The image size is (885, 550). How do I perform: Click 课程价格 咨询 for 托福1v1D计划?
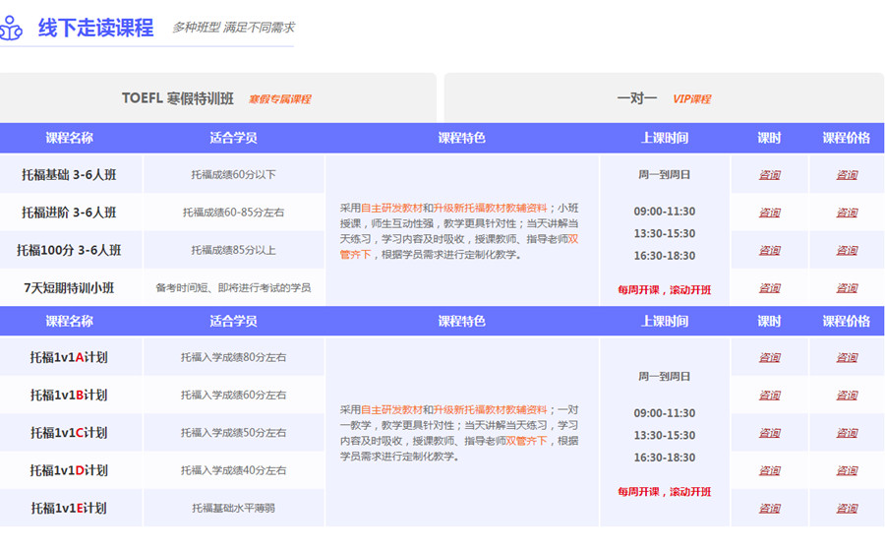click(x=847, y=470)
